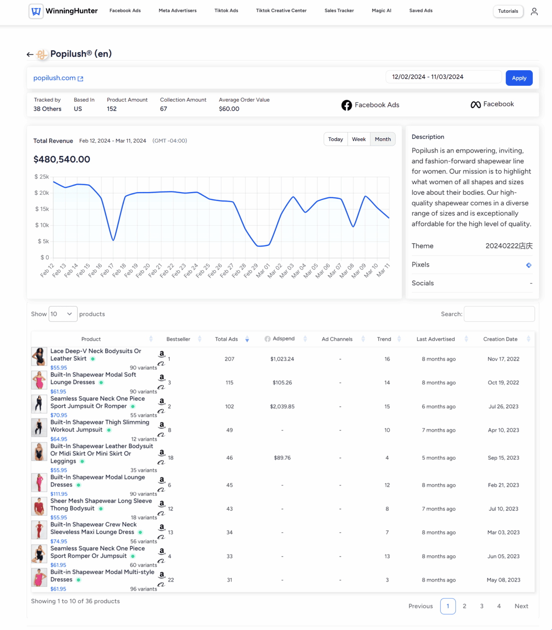Screen dimensions: 552x630
Task: Sort by the Ad Channels column arrows
Action: (363, 339)
